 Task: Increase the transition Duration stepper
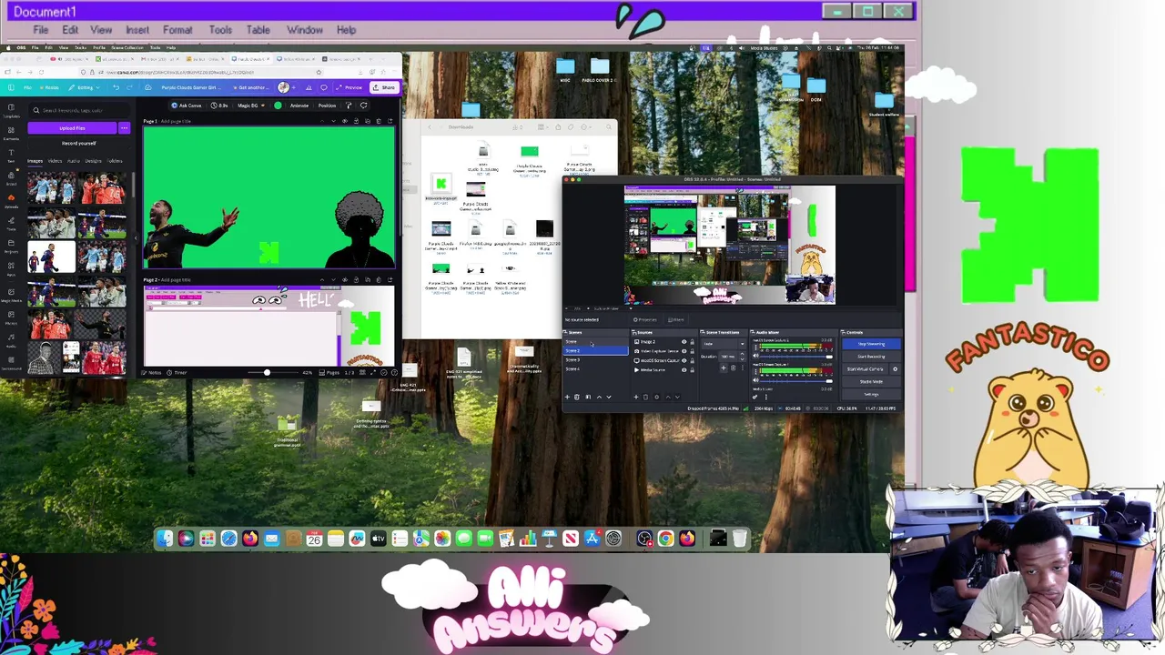point(743,354)
